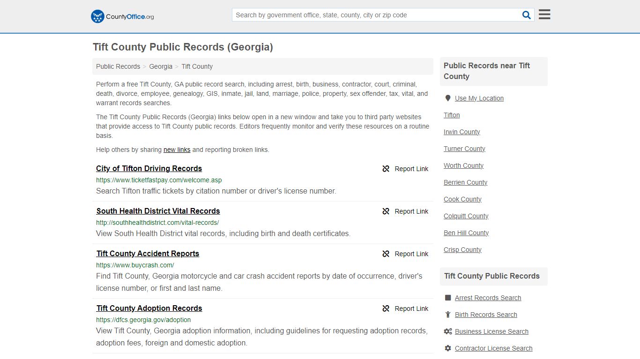The width and height of the screenshot is (640, 359).
Task: Open the hamburger menu icon
Action: 544,14
